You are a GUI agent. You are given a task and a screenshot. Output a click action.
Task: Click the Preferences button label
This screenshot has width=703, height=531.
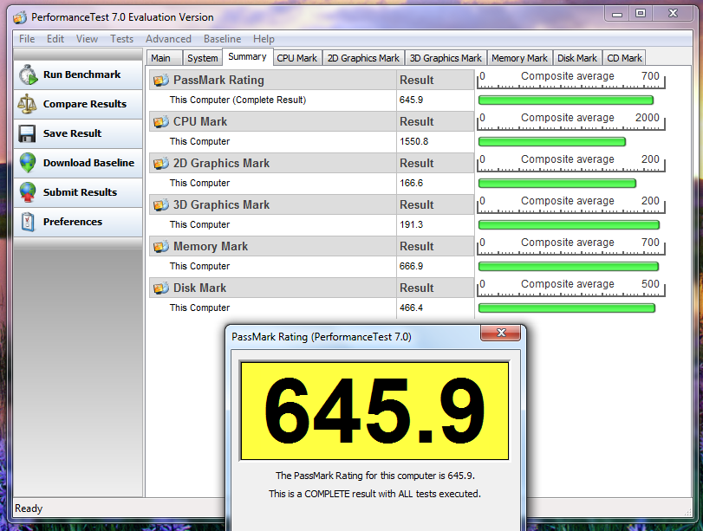pyautogui.click(x=73, y=222)
